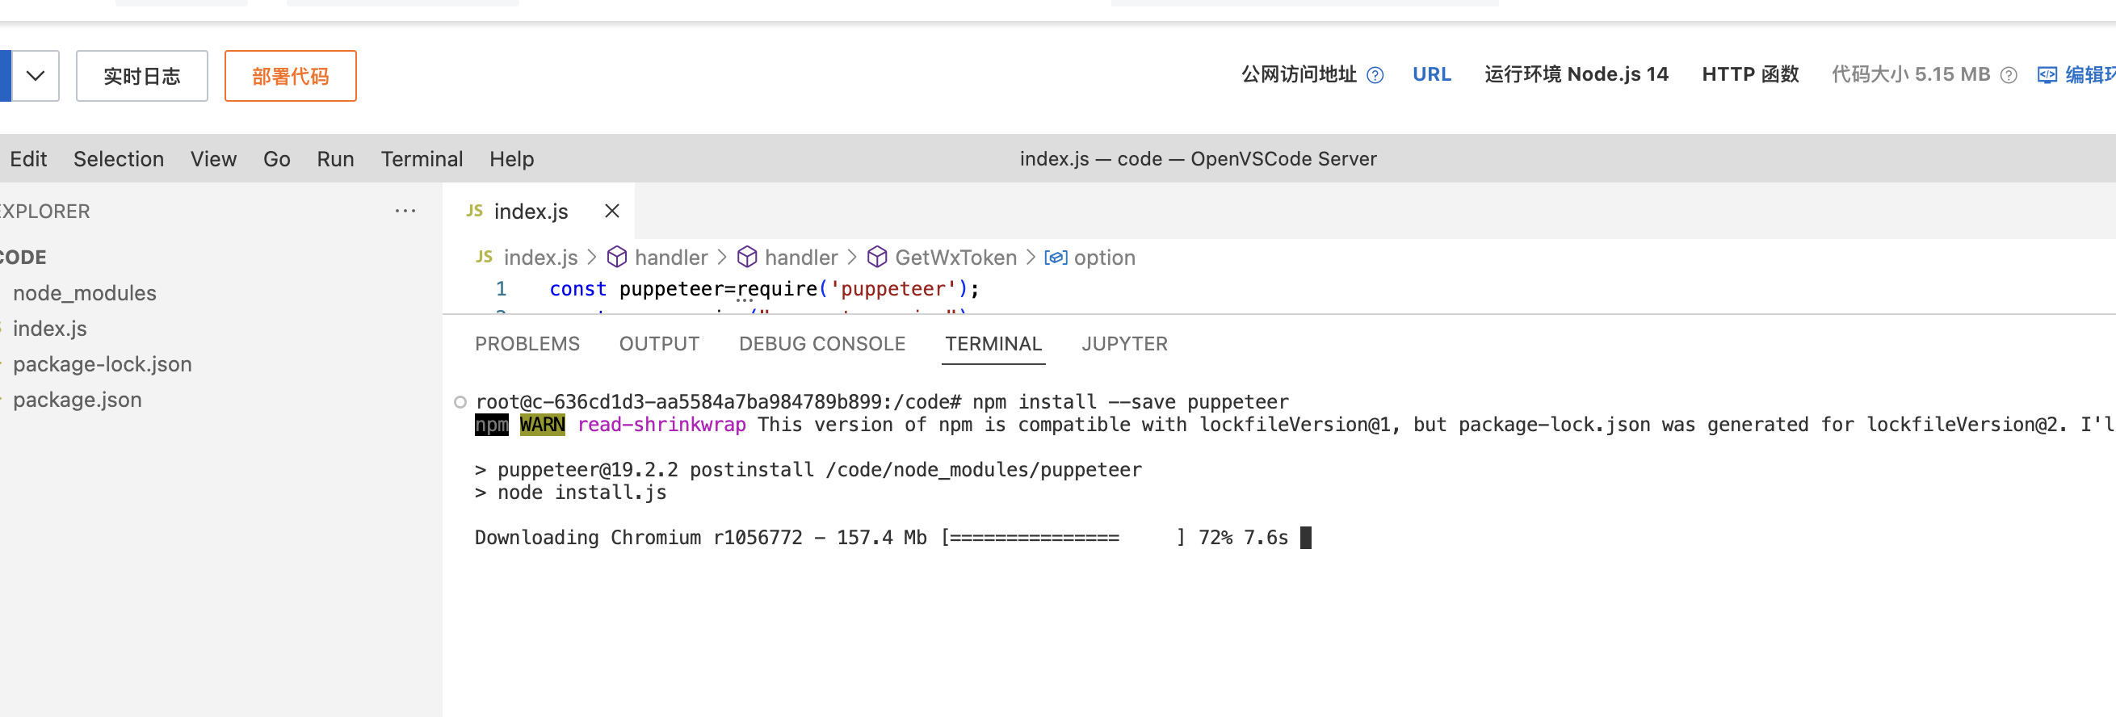
Task: Click the help icon beside 代码大小 5.15 MB
Action: [x=2008, y=76]
